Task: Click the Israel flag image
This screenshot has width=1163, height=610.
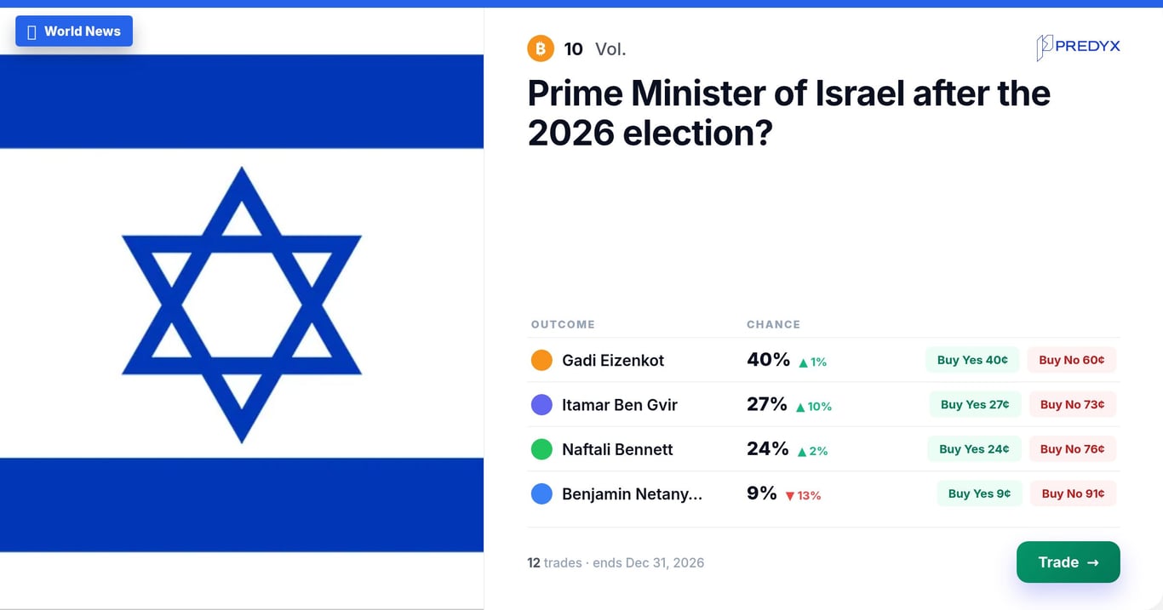Action: coord(242,304)
